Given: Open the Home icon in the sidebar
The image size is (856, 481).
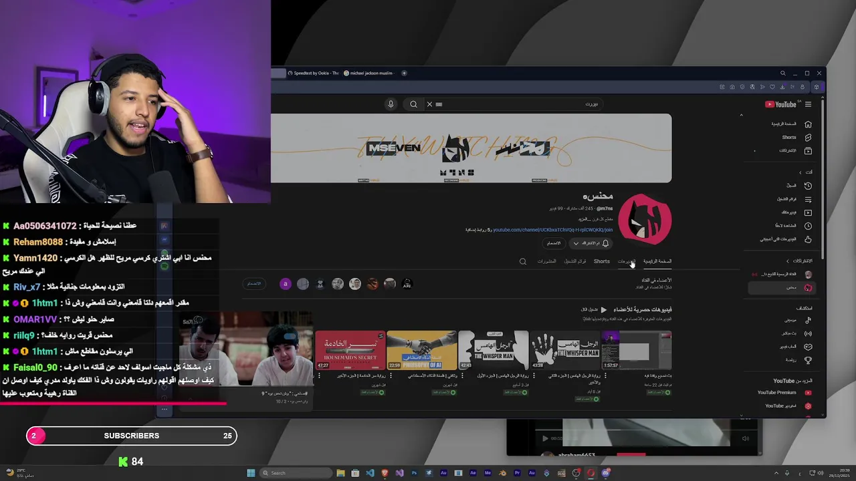Looking at the screenshot, I should pos(808,124).
